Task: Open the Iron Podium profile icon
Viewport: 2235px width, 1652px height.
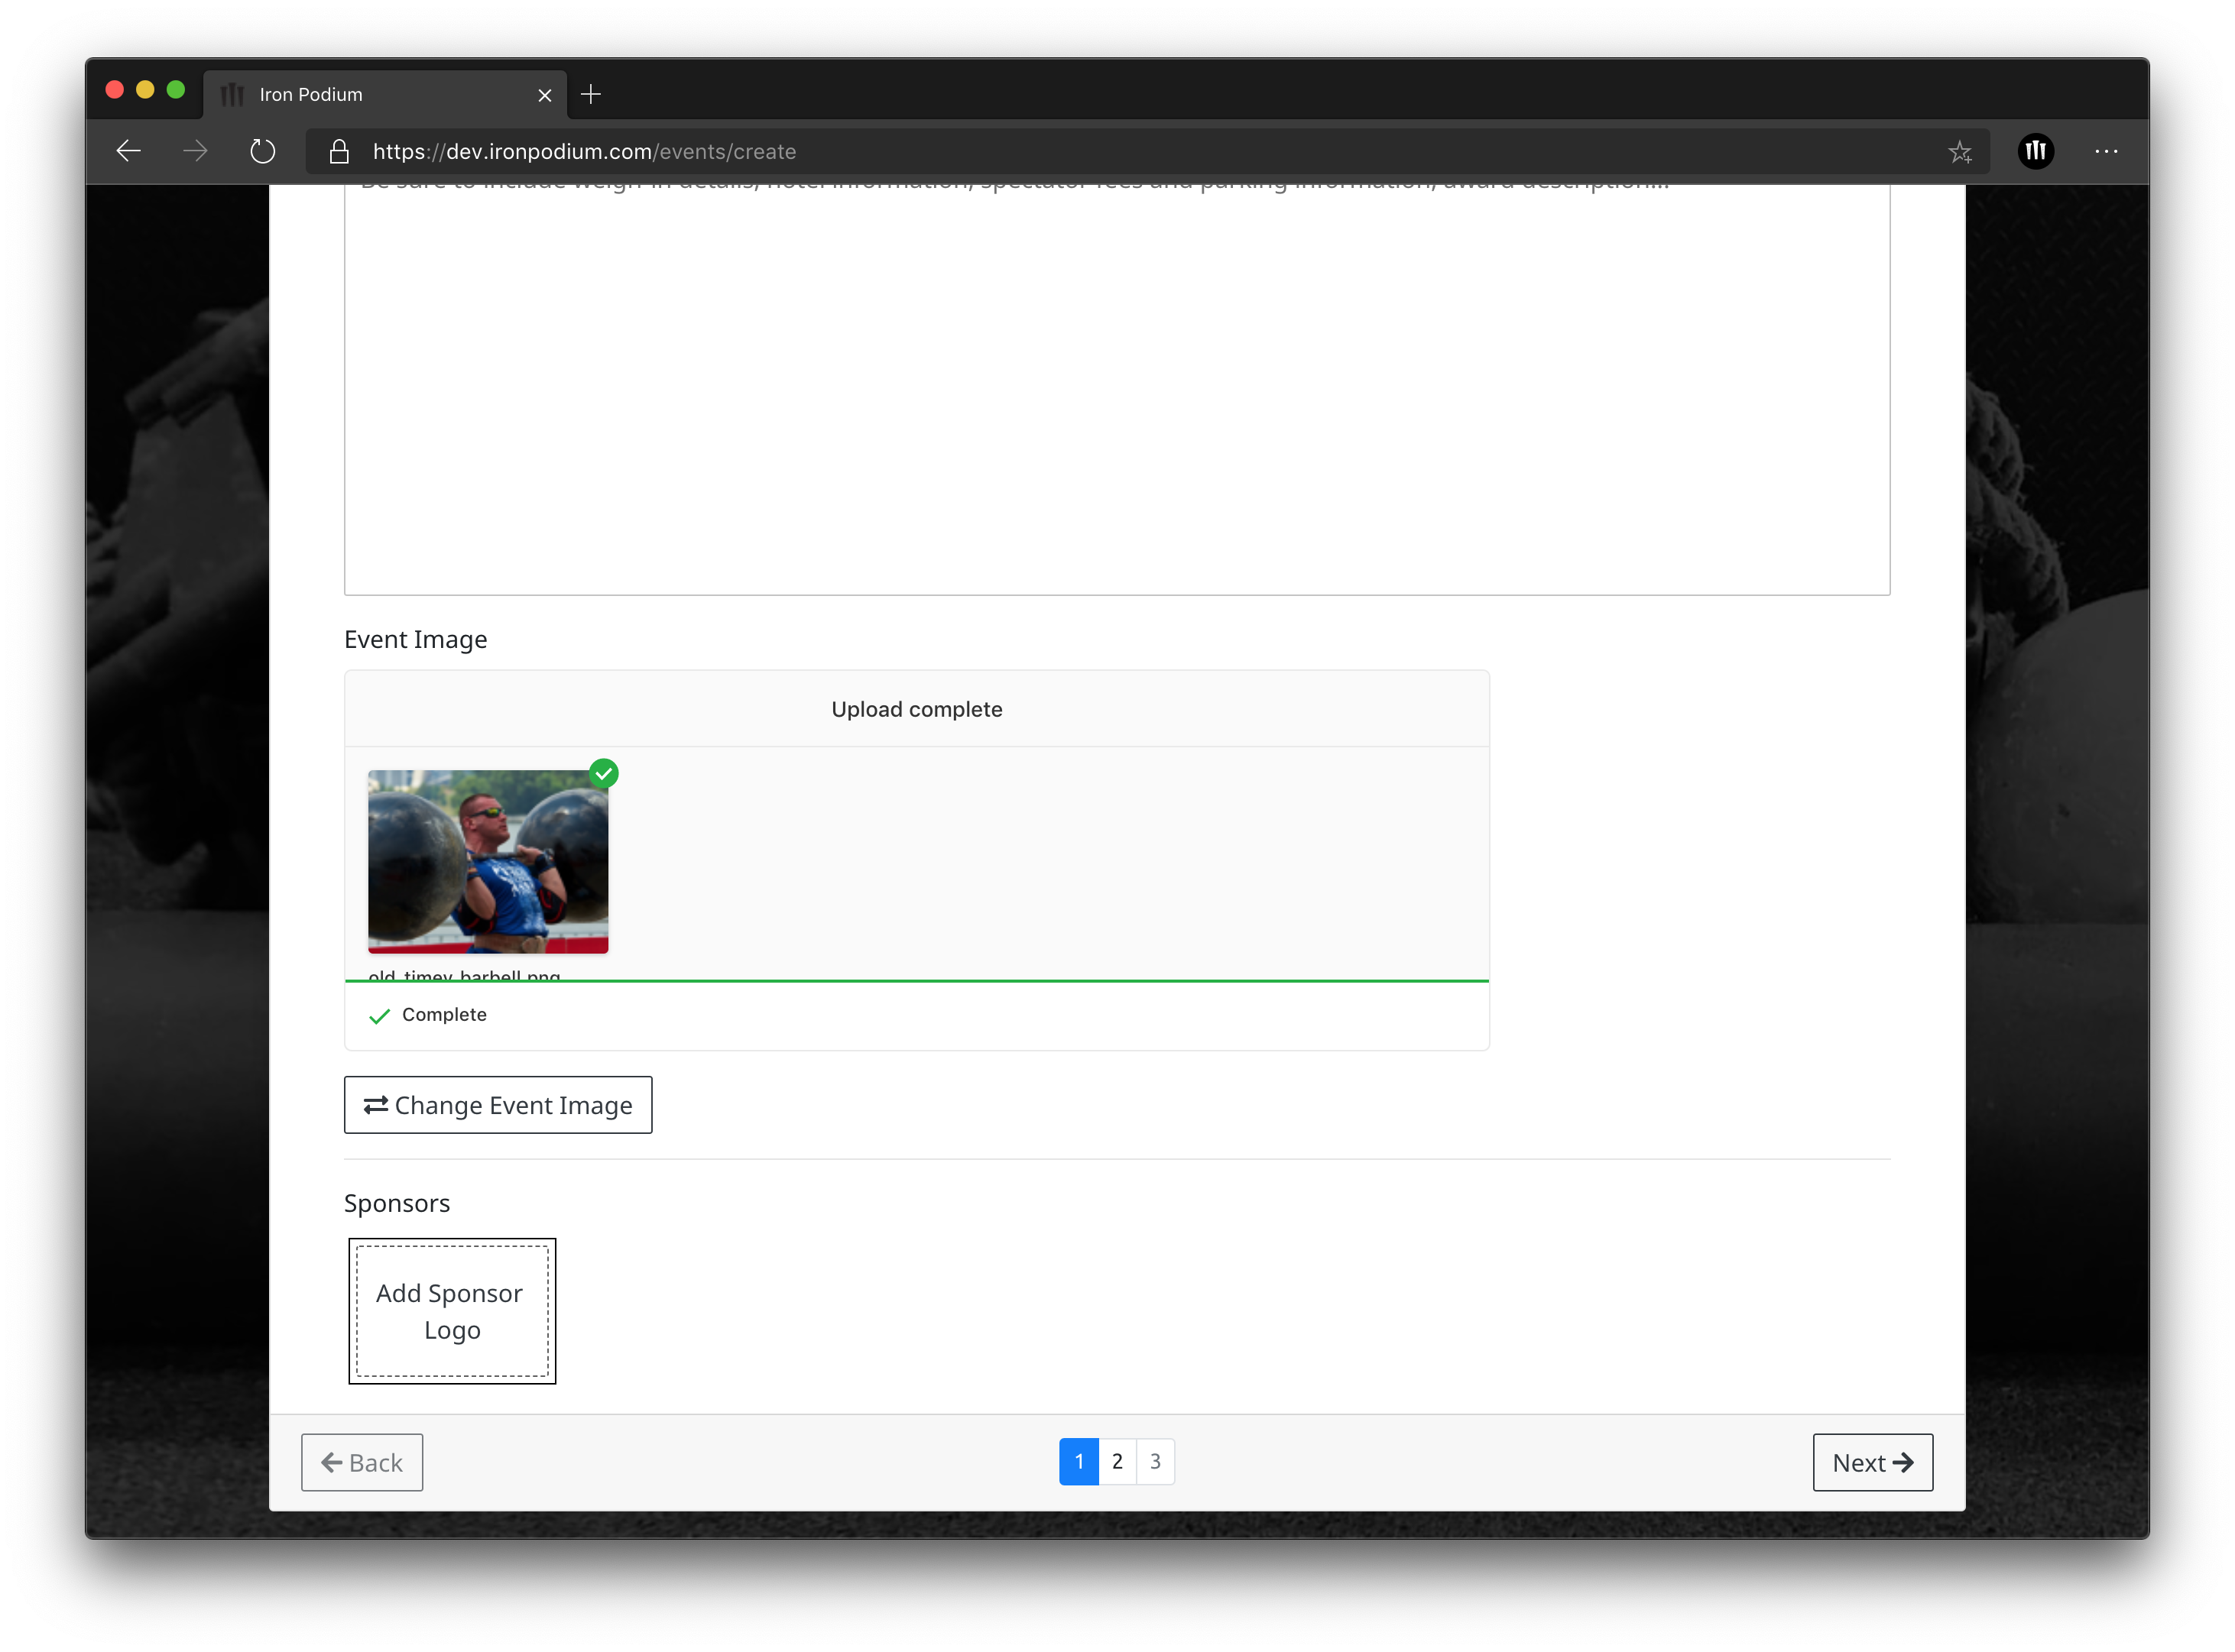Action: point(2035,151)
